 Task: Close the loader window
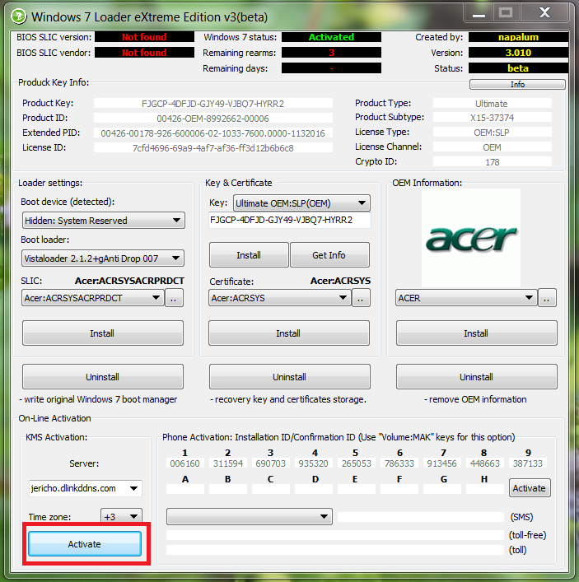point(544,13)
